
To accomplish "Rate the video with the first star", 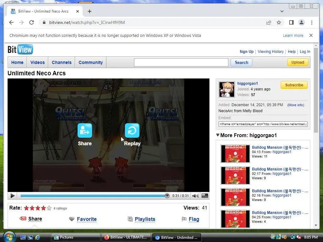I will point(26,208).
